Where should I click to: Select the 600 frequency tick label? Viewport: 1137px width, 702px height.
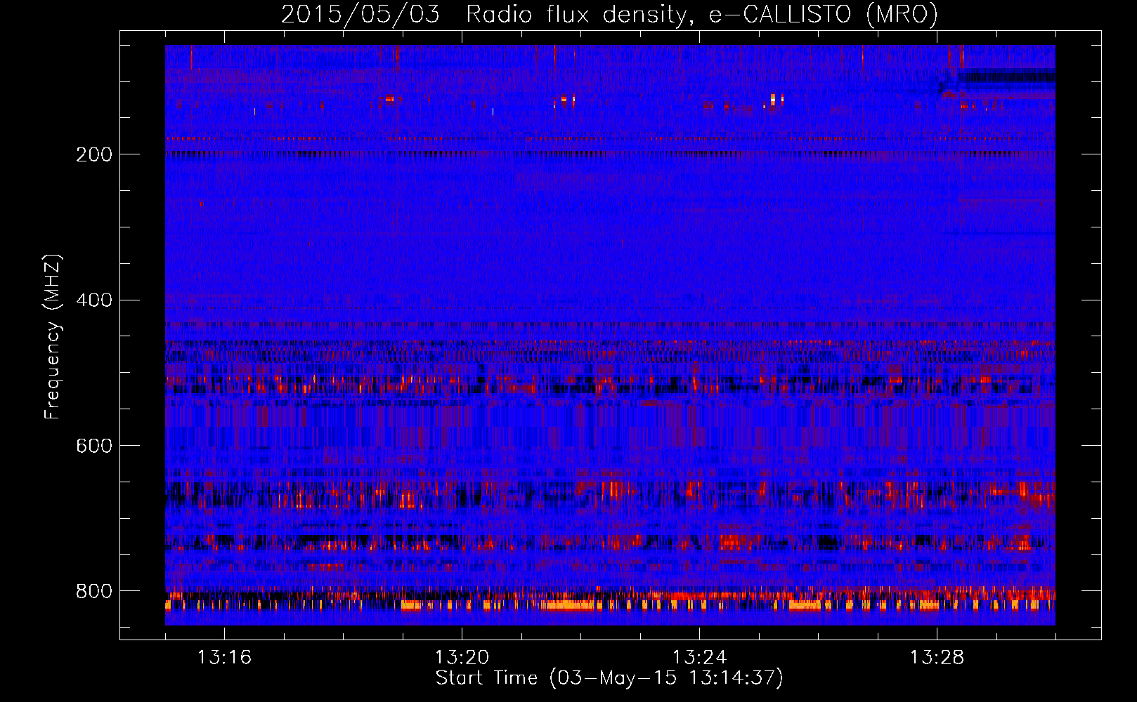93,446
